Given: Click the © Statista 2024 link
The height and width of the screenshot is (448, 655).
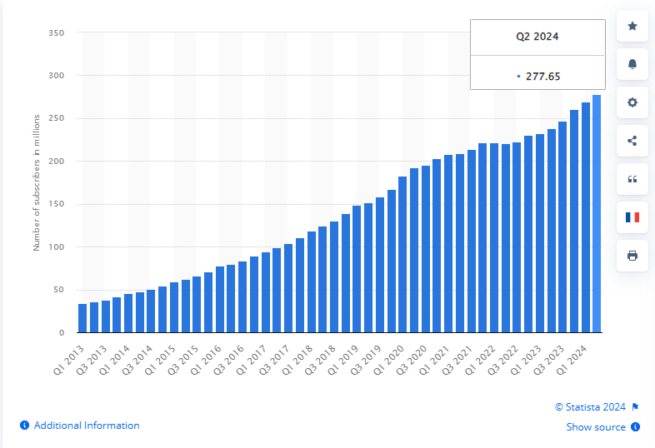Looking at the screenshot, I should pos(590,407).
